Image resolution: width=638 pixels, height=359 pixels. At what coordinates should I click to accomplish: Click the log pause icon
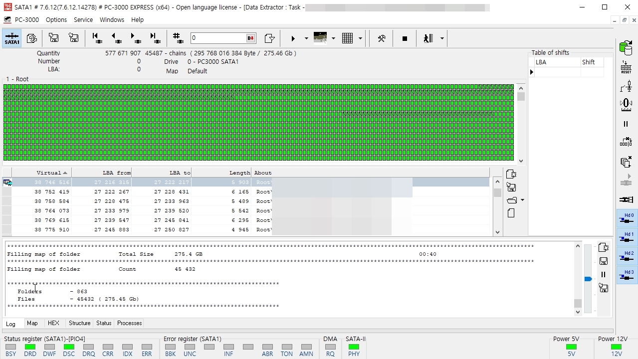604,274
